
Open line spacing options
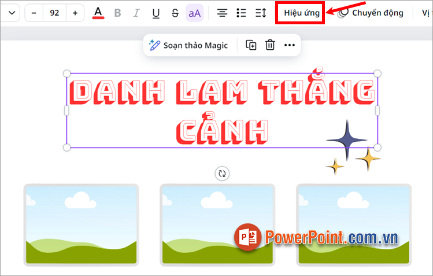(x=261, y=13)
